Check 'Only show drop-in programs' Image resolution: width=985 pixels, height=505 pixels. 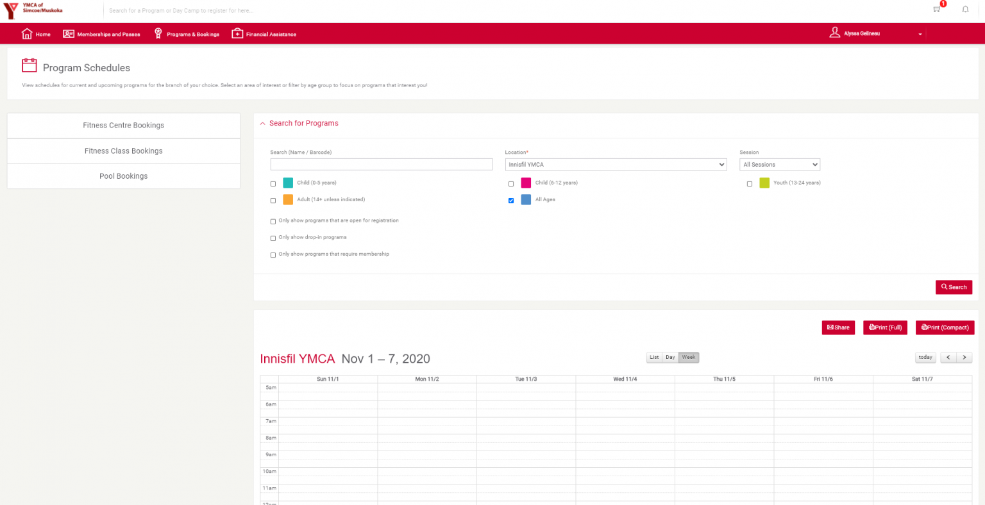coord(273,237)
